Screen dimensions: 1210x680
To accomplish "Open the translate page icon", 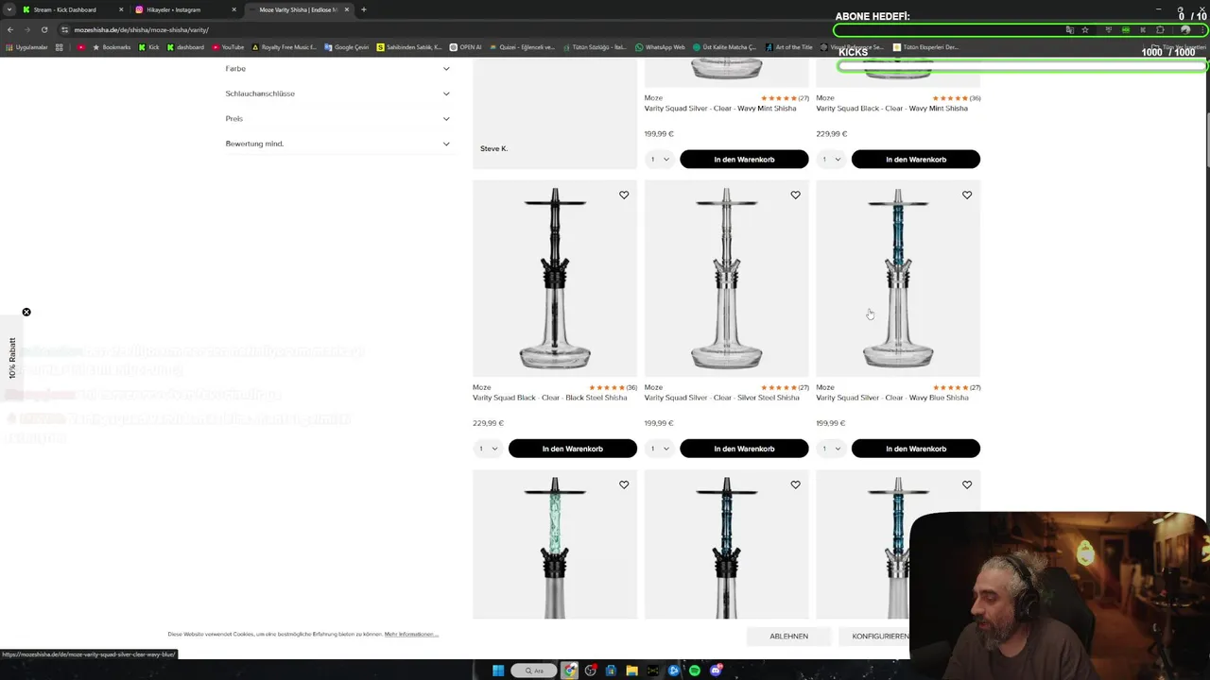I will tap(1070, 29).
